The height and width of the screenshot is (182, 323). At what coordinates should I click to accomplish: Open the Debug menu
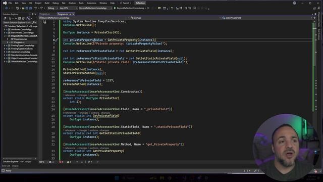pos(56,3)
